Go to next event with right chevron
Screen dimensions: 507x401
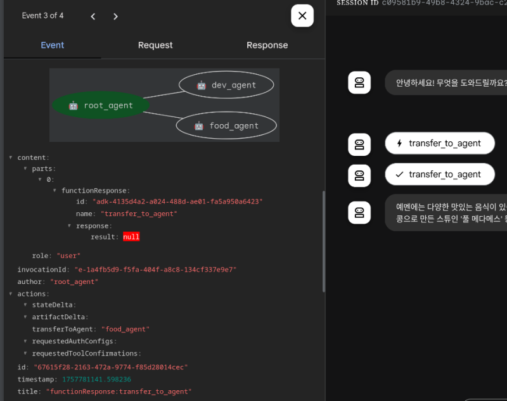click(115, 16)
